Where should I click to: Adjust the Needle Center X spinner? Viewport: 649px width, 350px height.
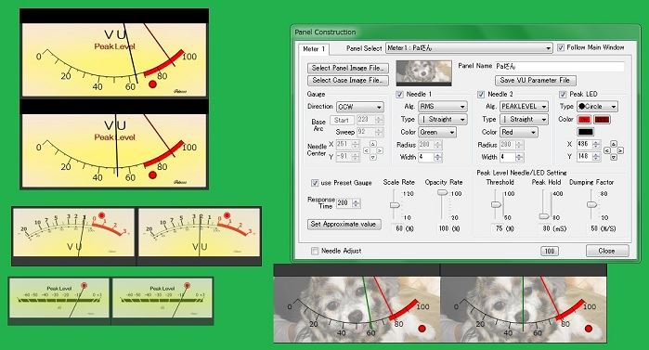356,145
